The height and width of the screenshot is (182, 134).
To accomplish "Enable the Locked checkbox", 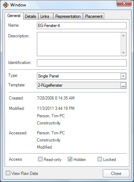I will click(100, 159).
